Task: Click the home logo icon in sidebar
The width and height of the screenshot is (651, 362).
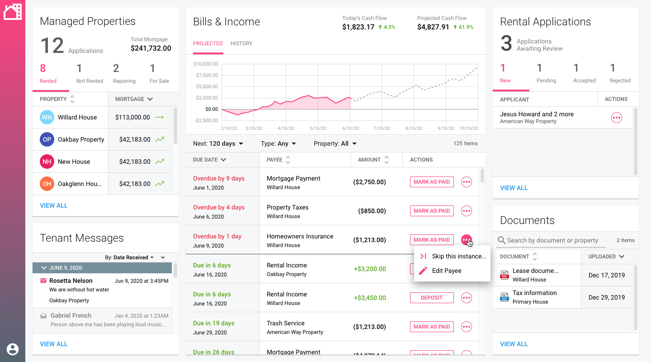Action: point(13,12)
